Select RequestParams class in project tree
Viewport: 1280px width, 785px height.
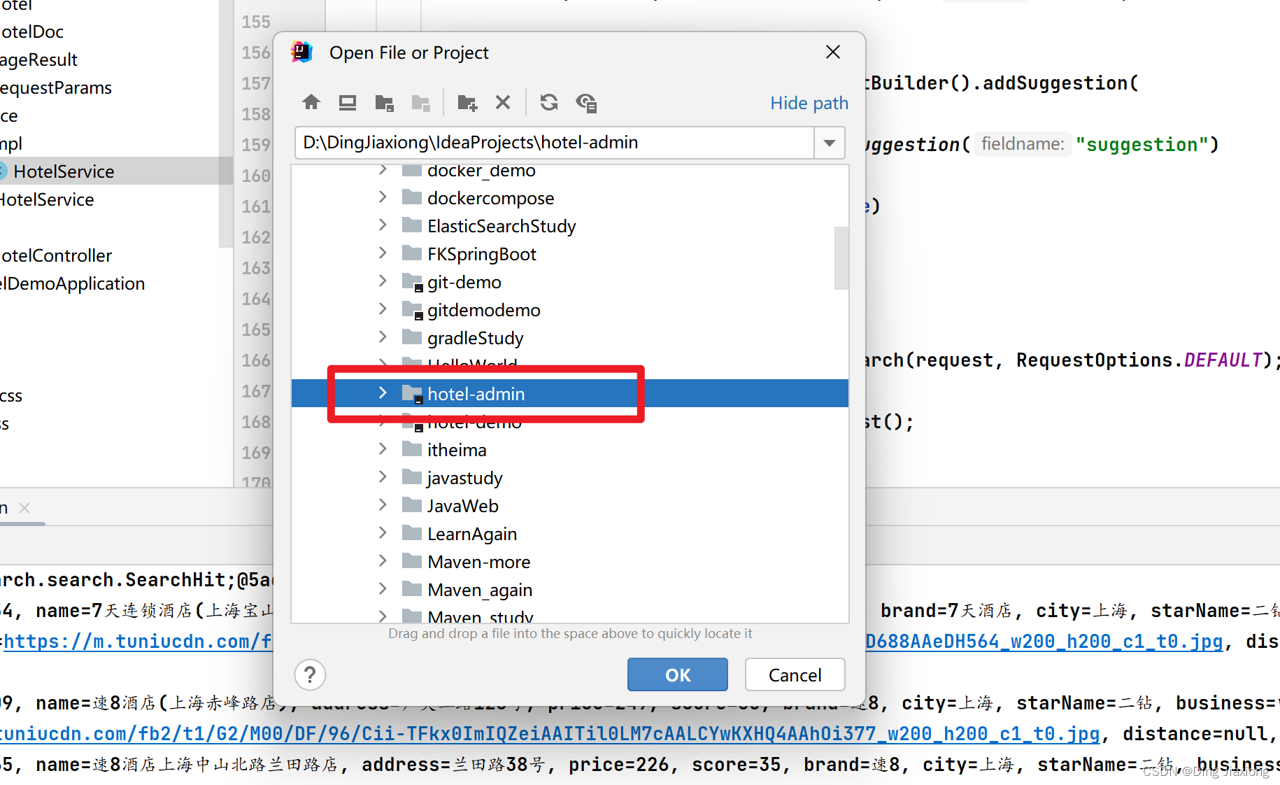pos(56,88)
